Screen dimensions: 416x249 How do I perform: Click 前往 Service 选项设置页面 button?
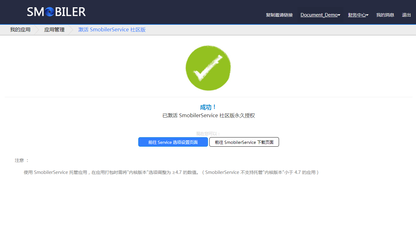coord(173,142)
